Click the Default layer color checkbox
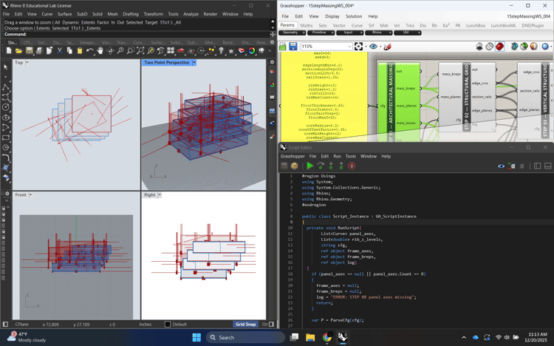 [x=168, y=324]
